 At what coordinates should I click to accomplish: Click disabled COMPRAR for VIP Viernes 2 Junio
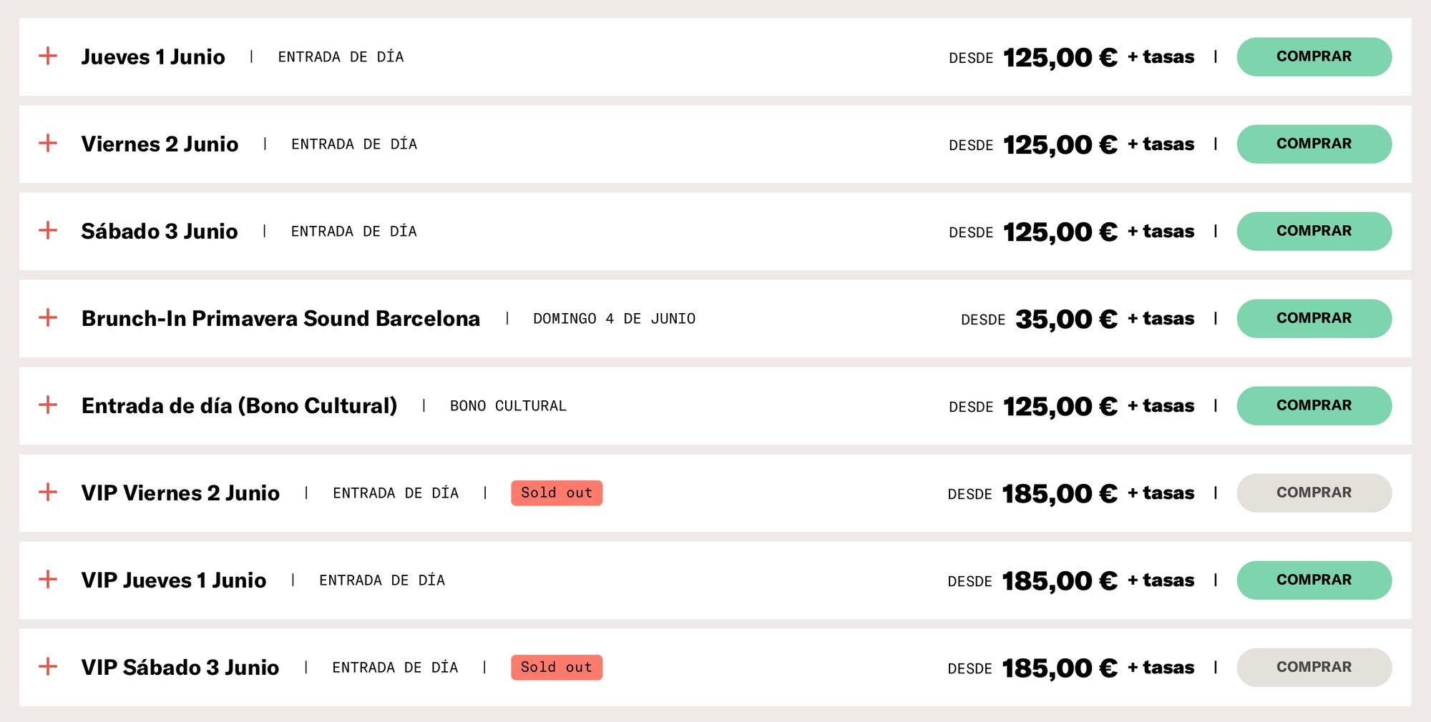pos(1314,493)
